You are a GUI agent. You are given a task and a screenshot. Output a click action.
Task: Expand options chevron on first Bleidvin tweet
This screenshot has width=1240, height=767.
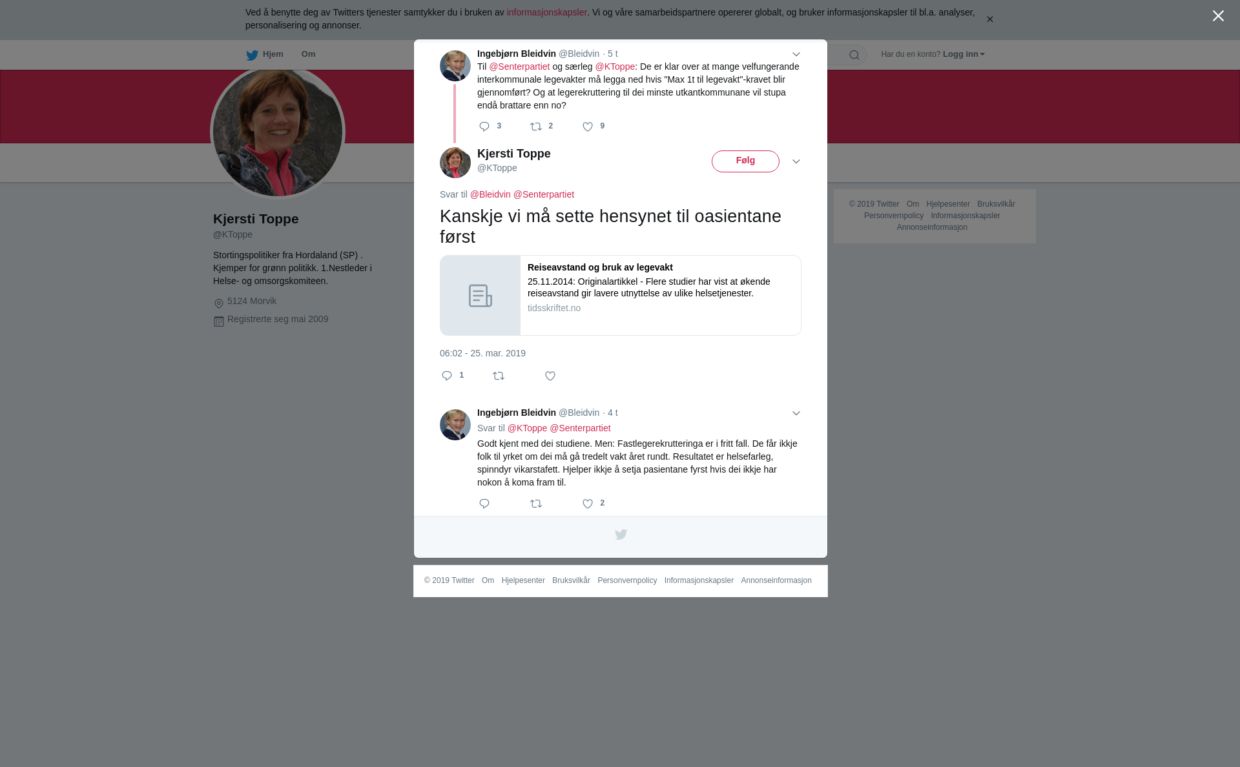point(796,54)
